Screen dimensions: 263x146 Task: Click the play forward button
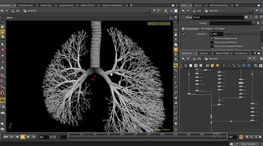28,137
